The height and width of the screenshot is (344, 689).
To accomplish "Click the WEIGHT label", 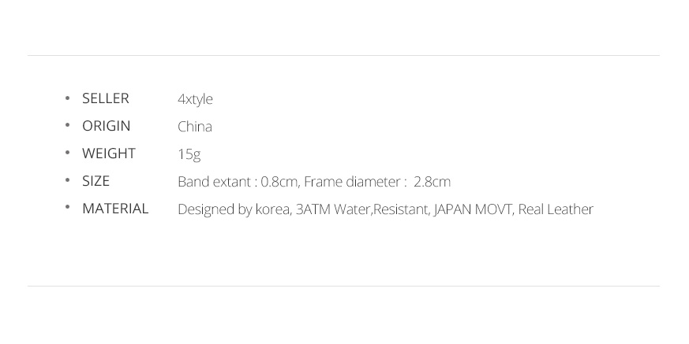I will click(109, 154).
